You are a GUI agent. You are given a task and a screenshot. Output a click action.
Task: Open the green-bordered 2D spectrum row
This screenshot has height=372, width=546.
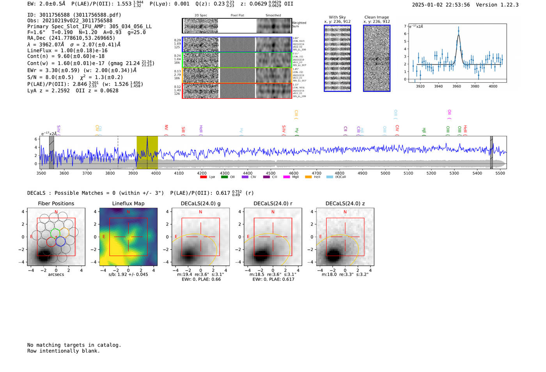click(x=237, y=60)
